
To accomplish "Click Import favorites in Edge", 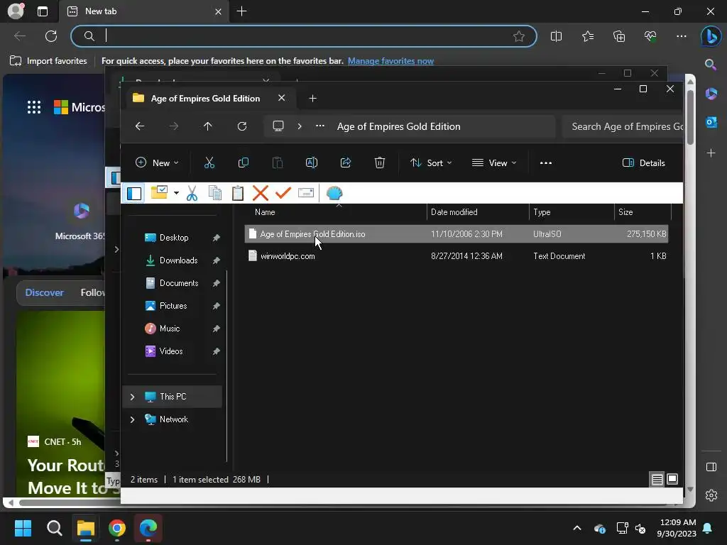I will pos(48,61).
